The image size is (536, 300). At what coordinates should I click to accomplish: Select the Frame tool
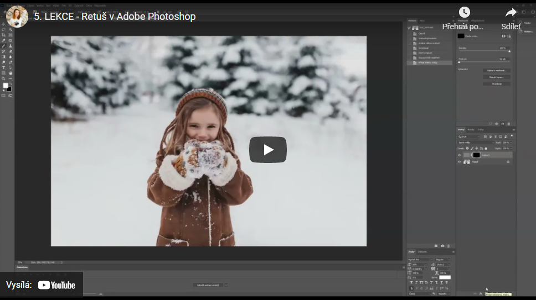(11, 35)
